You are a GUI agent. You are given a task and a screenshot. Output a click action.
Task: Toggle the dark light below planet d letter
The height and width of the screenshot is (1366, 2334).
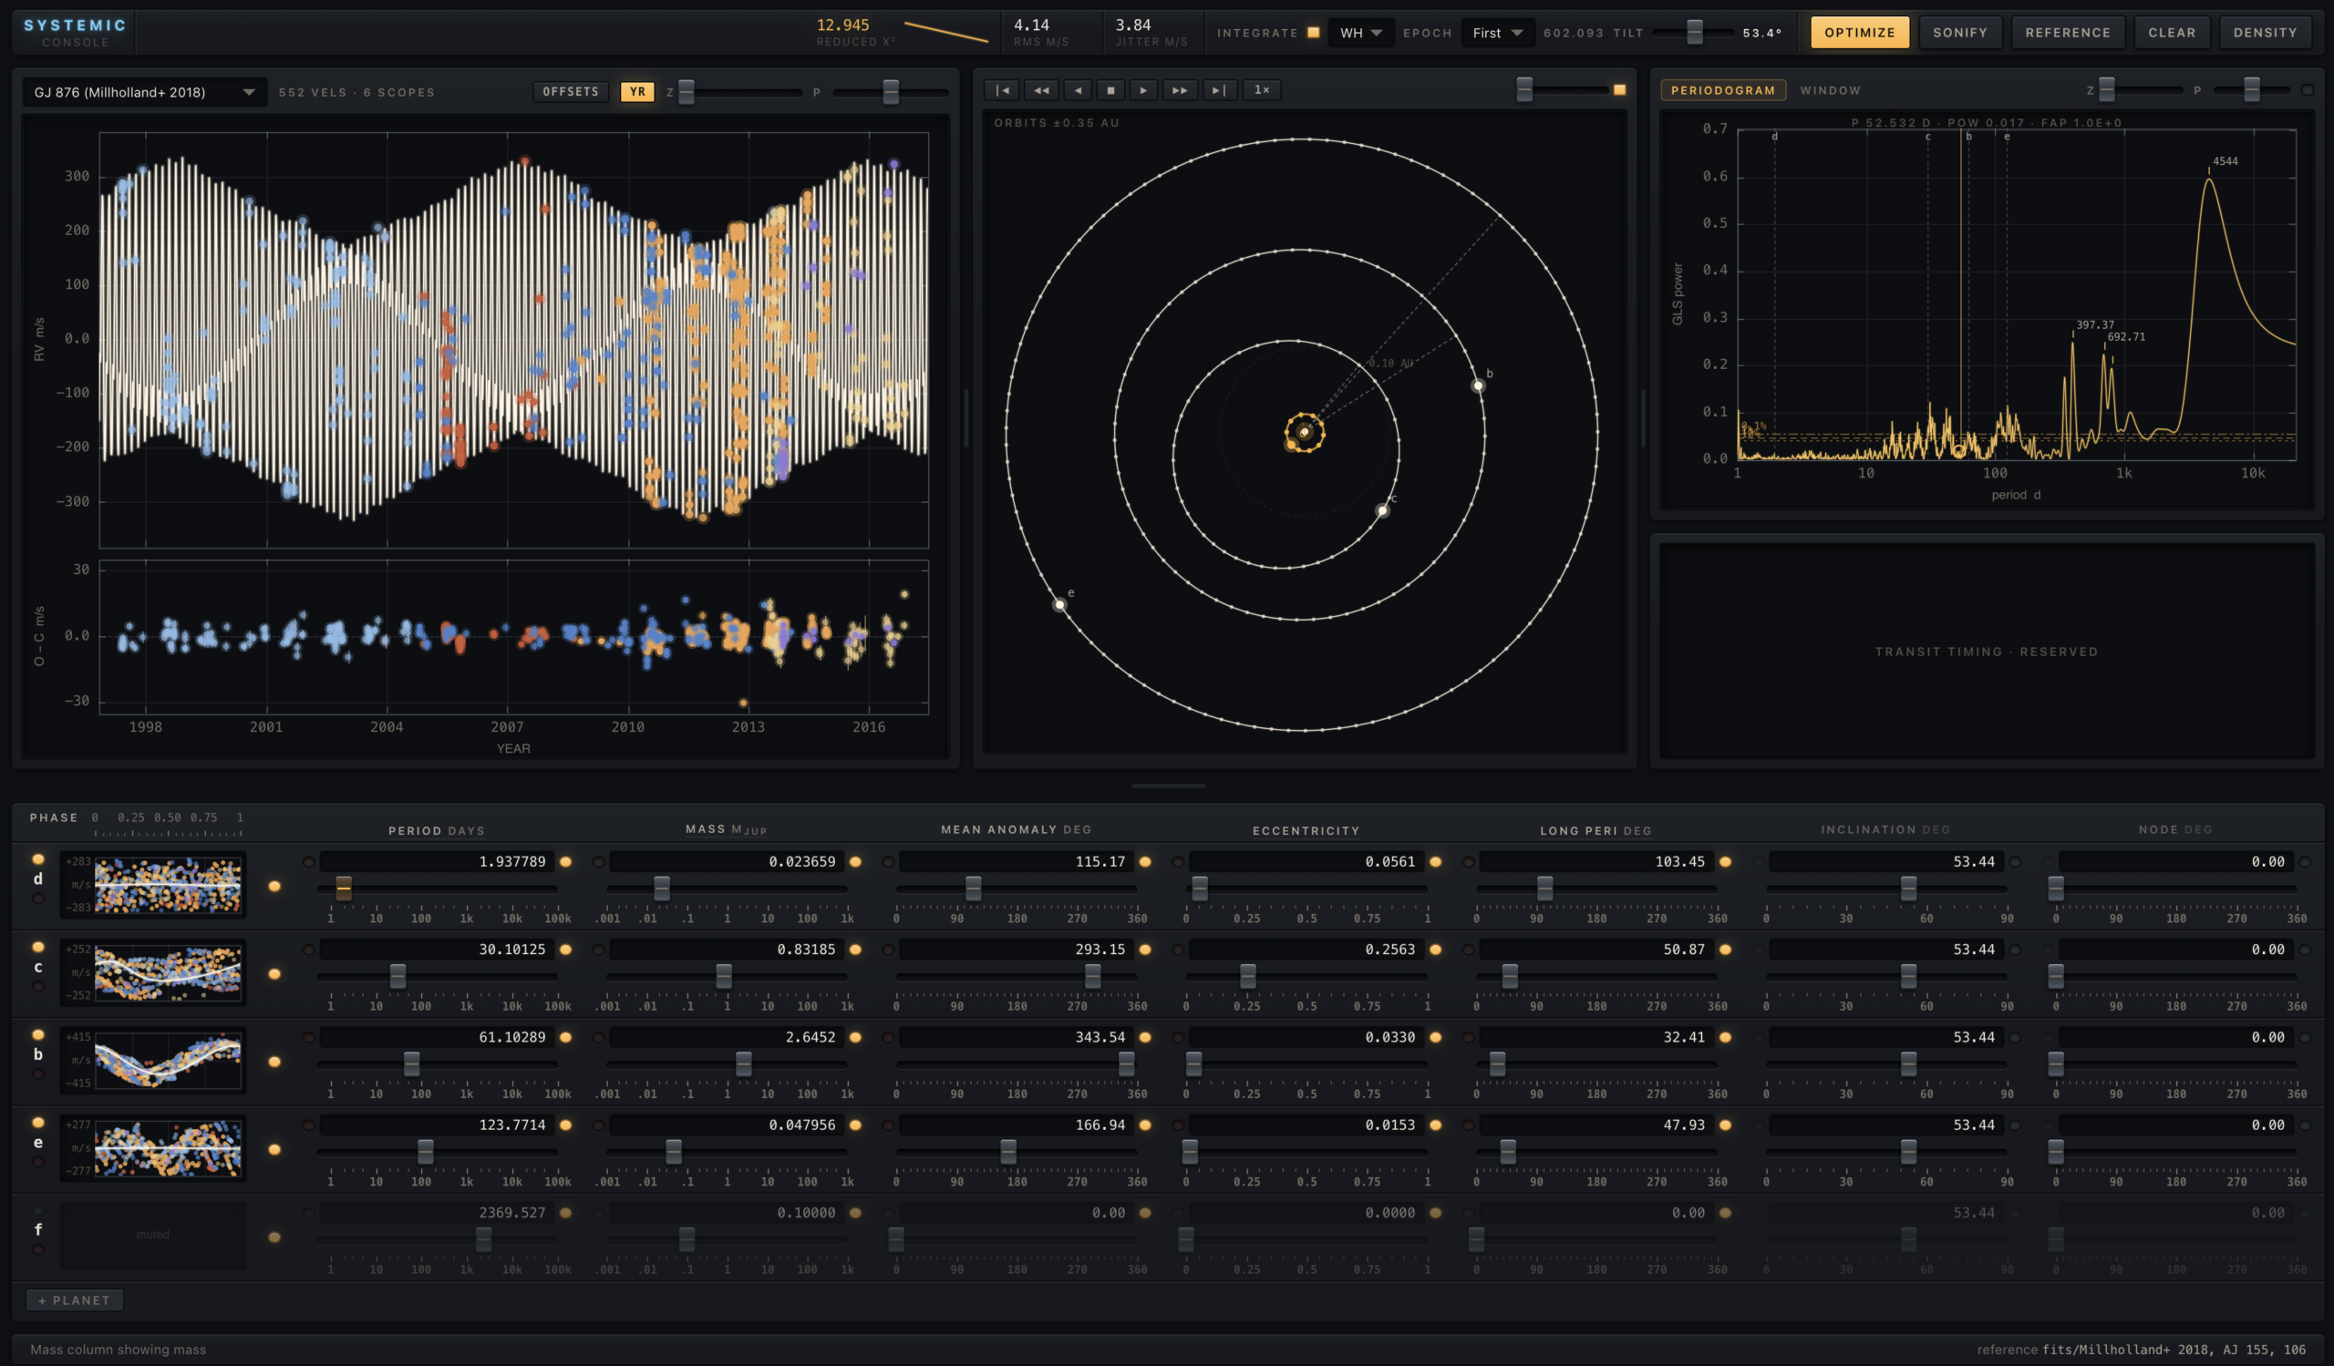pyautogui.click(x=38, y=899)
